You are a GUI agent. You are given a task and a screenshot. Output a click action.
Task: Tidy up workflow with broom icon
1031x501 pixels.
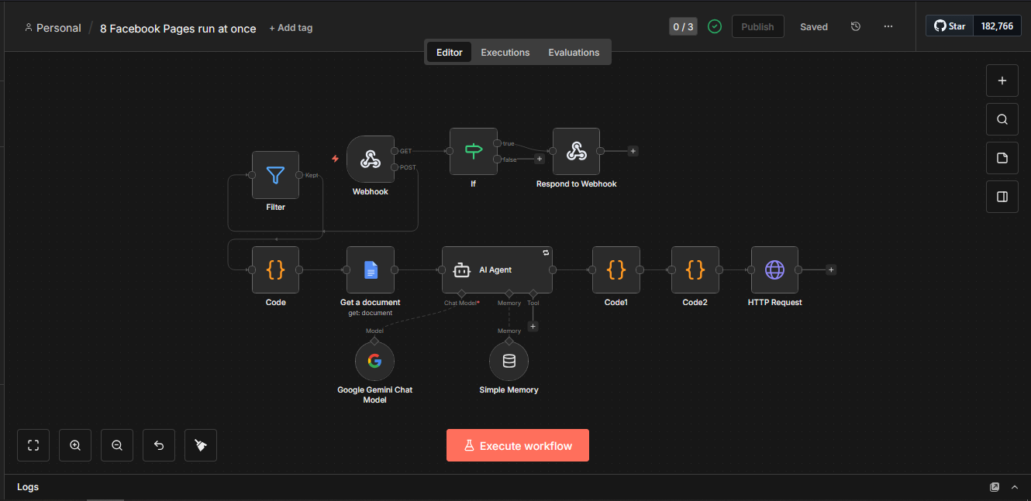[x=201, y=445]
